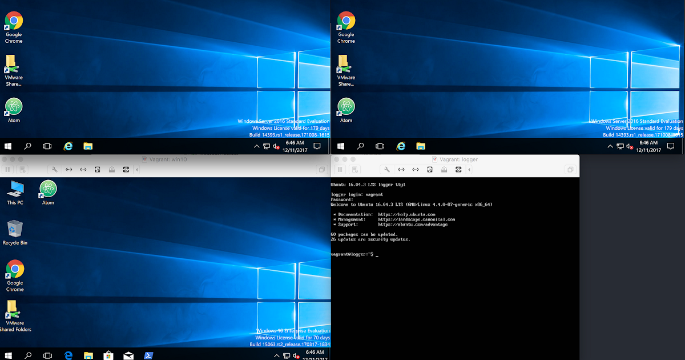Open Task View in win10 taskbar
This screenshot has height=360, width=685.
pyautogui.click(x=47, y=355)
